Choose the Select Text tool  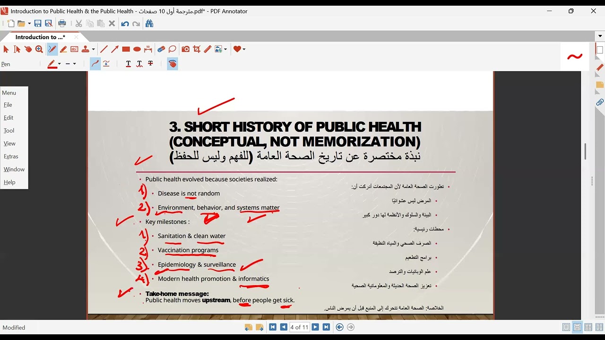[x=17, y=49]
